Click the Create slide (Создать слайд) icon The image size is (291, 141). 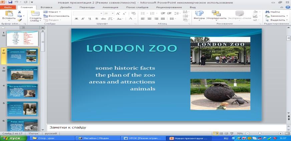click(35, 13)
